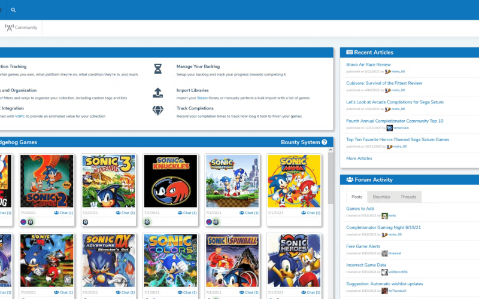Open Chat on the Sonic Colors card
The width and height of the screenshot is (479, 299).
click(x=187, y=292)
